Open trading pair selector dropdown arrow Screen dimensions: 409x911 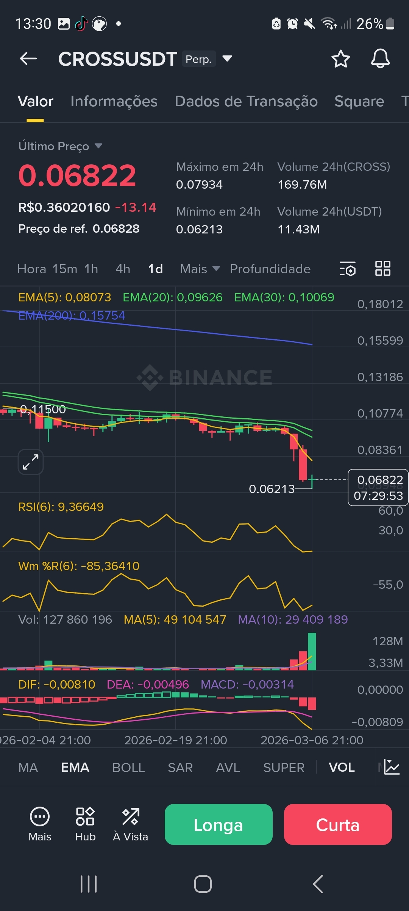pyautogui.click(x=227, y=58)
